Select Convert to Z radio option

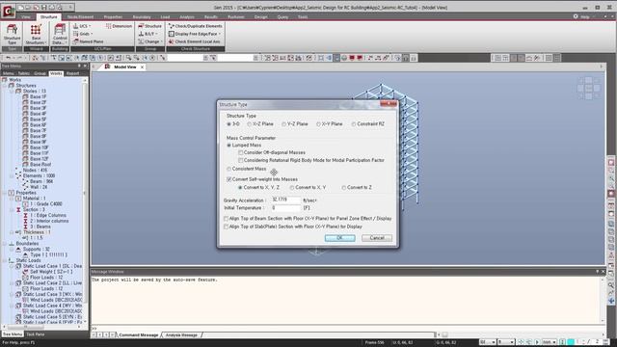[x=344, y=188]
